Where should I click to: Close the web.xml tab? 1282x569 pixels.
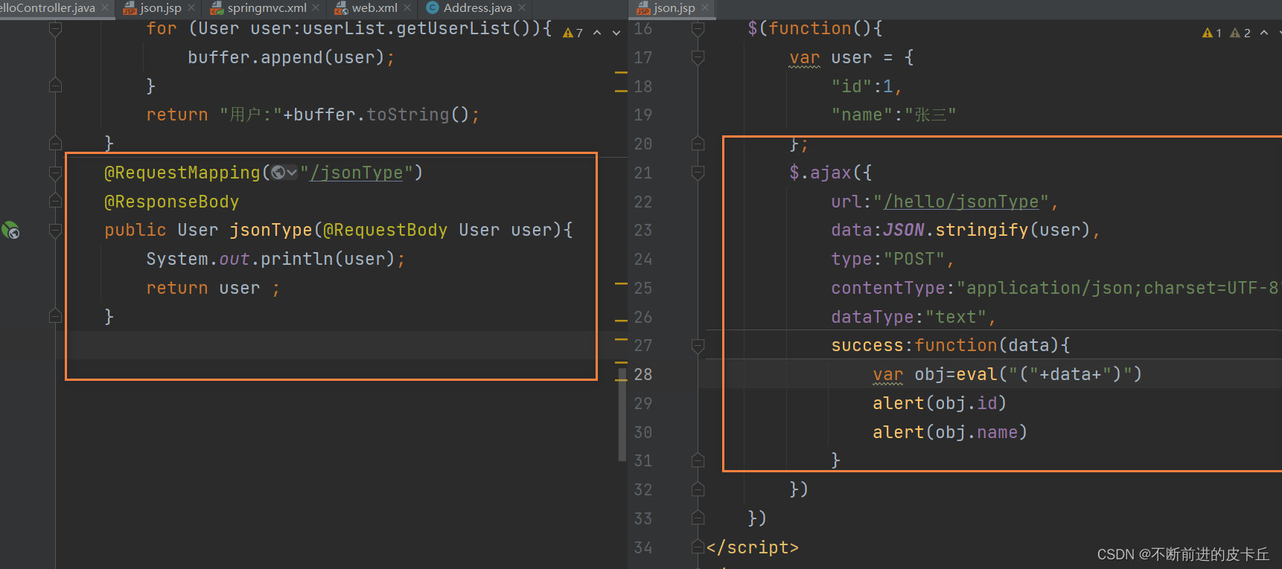pos(406,8)
